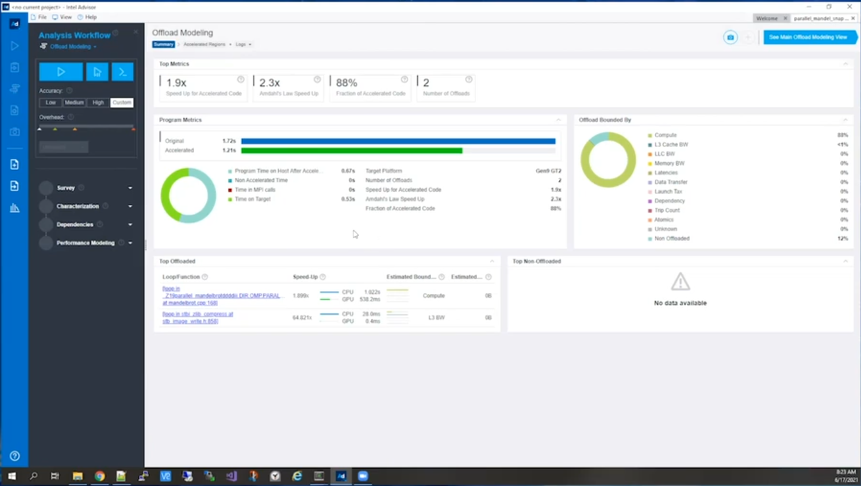Set accuracy to High

98,103
